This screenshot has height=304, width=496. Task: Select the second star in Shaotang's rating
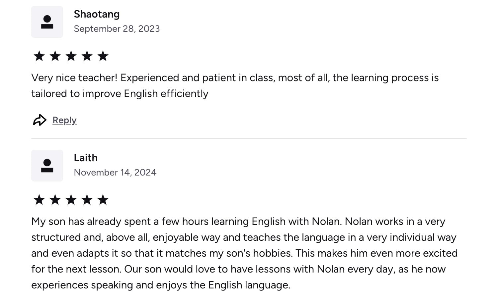55,56
